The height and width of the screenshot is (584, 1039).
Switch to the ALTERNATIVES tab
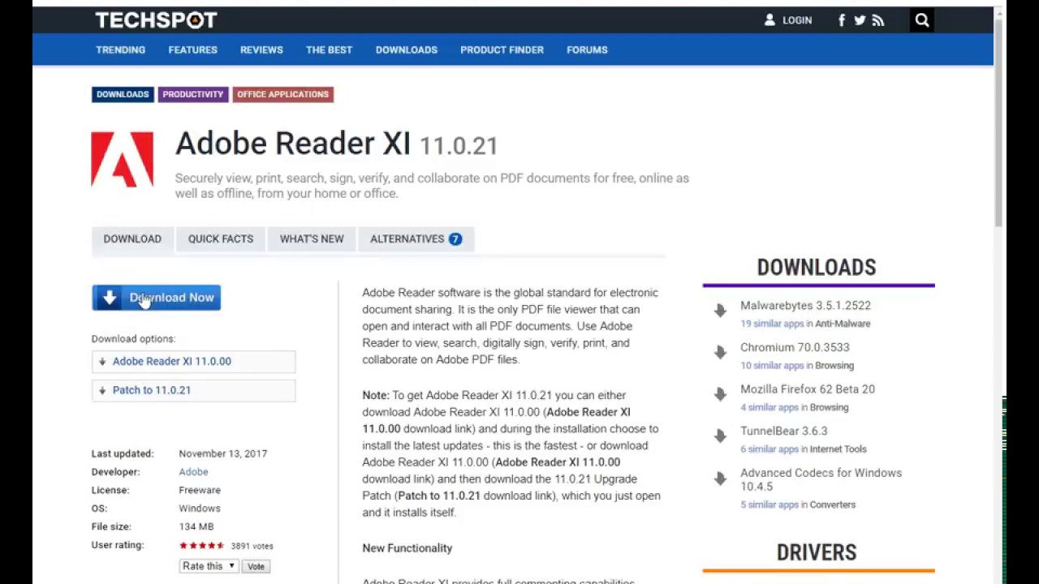[416, 238]
